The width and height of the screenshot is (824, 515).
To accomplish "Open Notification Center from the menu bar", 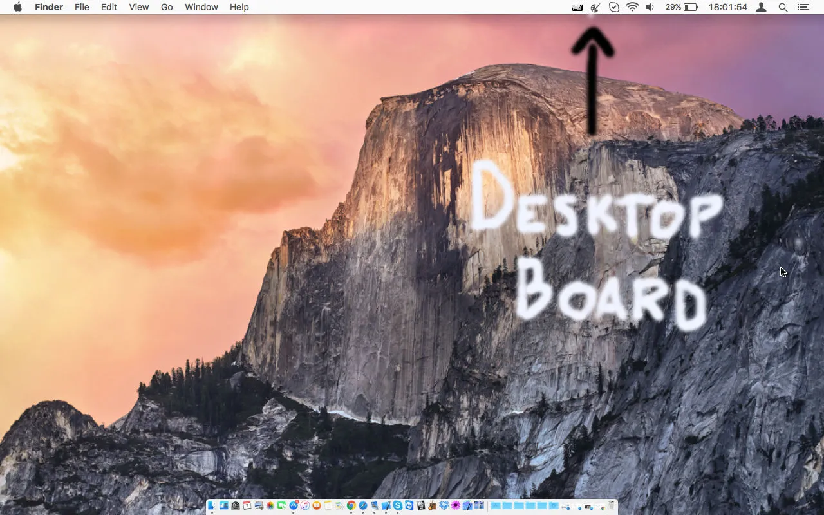I will (804, 7).
